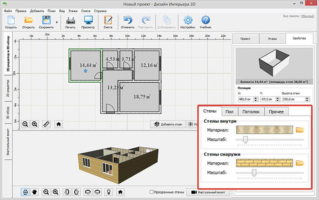Viewport: 319px width, 200px height.
Task: Toggle the hand pan mode in 3D view
Action: [34, 192]
